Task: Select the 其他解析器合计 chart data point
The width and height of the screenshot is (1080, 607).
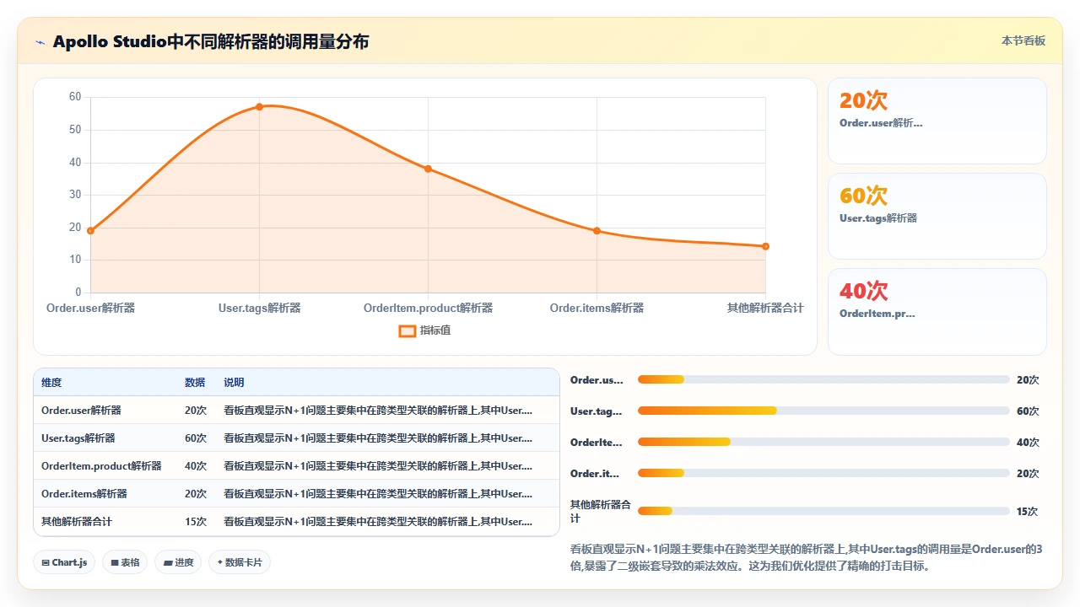Action: (765, 246)
